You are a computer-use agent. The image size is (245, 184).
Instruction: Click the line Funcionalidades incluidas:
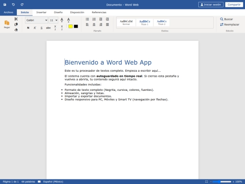point(83,85)
